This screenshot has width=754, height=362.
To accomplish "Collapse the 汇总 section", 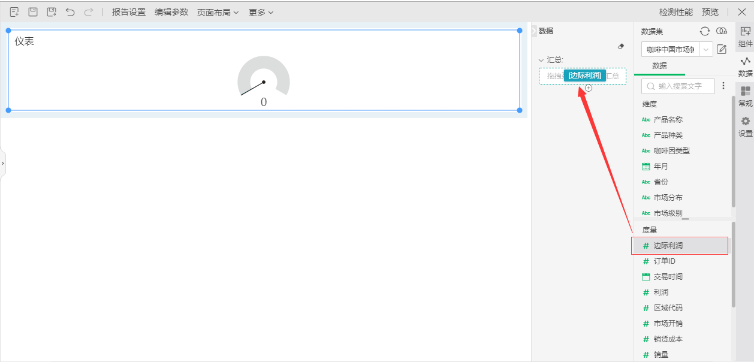I will 541,60.
